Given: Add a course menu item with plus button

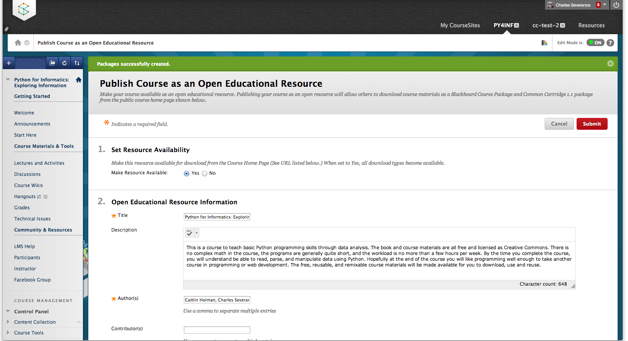Looking at the screenshot, I should tap(9, 63).
